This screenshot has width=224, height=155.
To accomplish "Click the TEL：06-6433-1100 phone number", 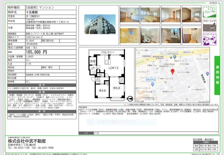I will click(x=19, y=148).
